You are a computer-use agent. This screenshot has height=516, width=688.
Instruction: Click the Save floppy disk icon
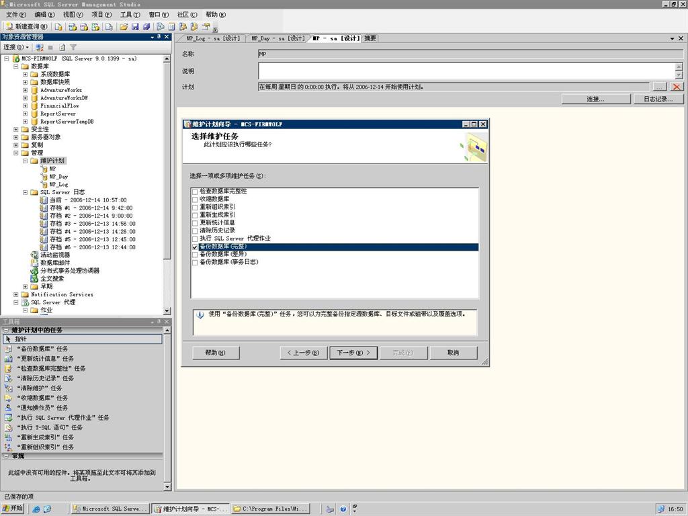pos(135,27)
